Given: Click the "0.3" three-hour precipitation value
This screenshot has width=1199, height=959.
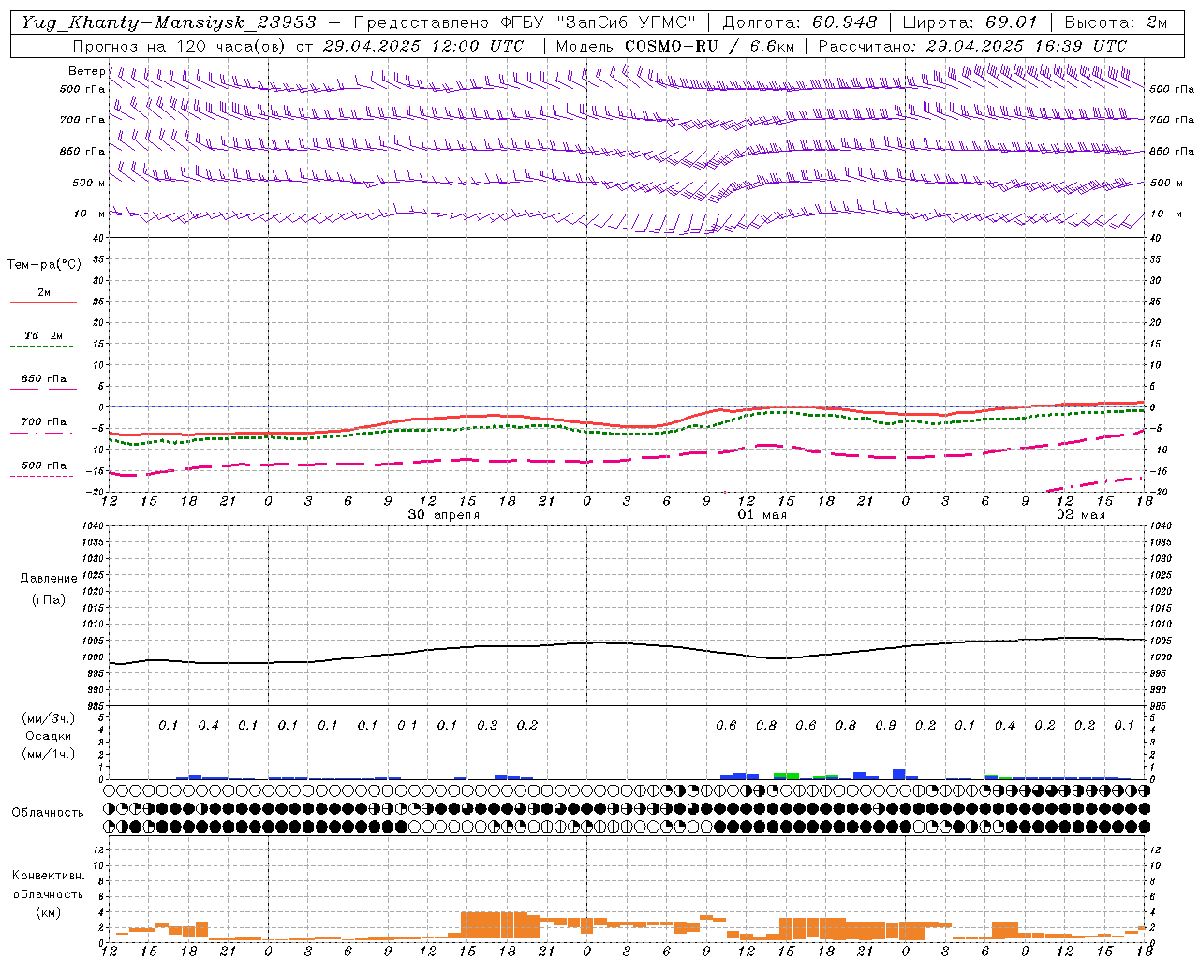Looking at the screenshot, I should pos(487,725).
